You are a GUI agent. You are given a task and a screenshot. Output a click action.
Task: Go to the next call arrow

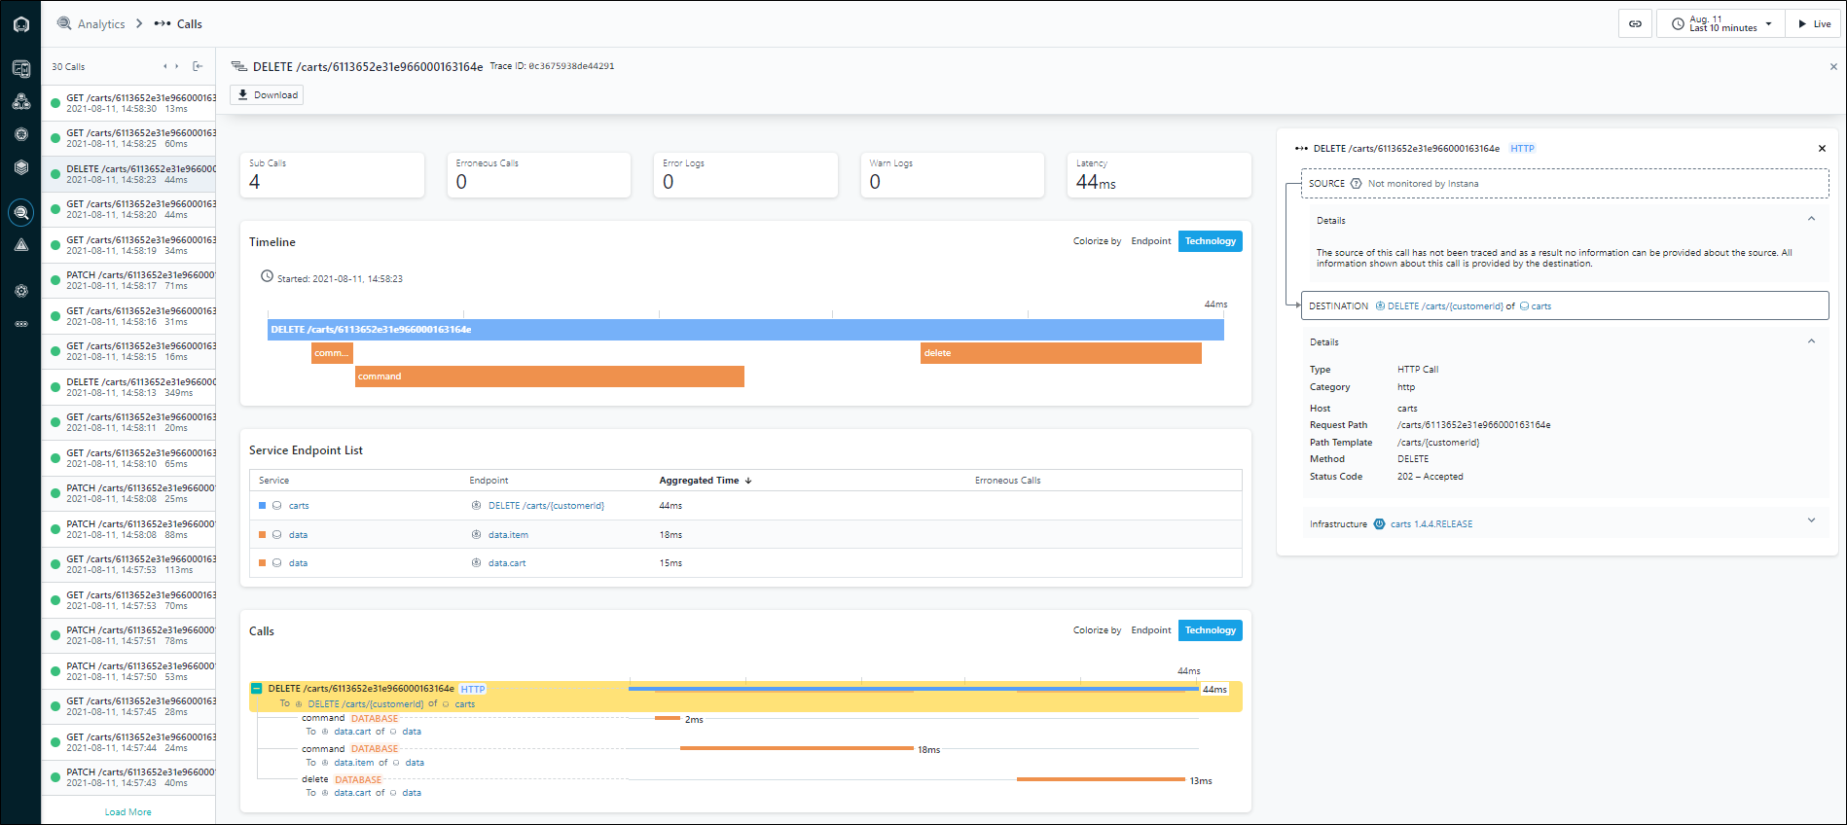176,66
